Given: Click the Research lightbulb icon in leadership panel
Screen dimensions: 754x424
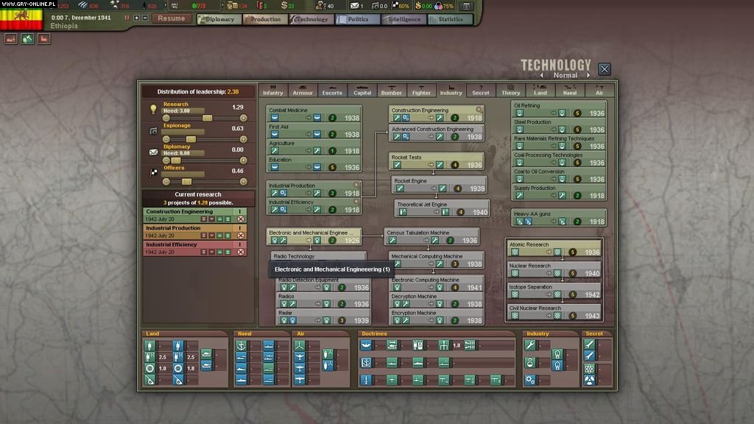Looking at the screenshot, I should [152, 110].
